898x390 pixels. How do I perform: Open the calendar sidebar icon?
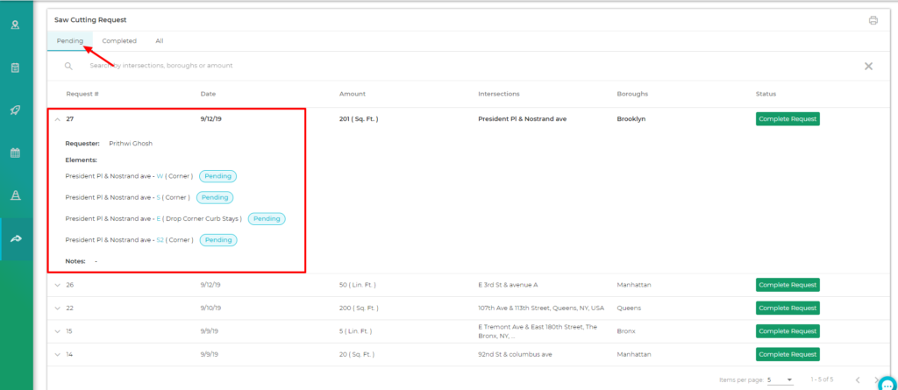15,152
